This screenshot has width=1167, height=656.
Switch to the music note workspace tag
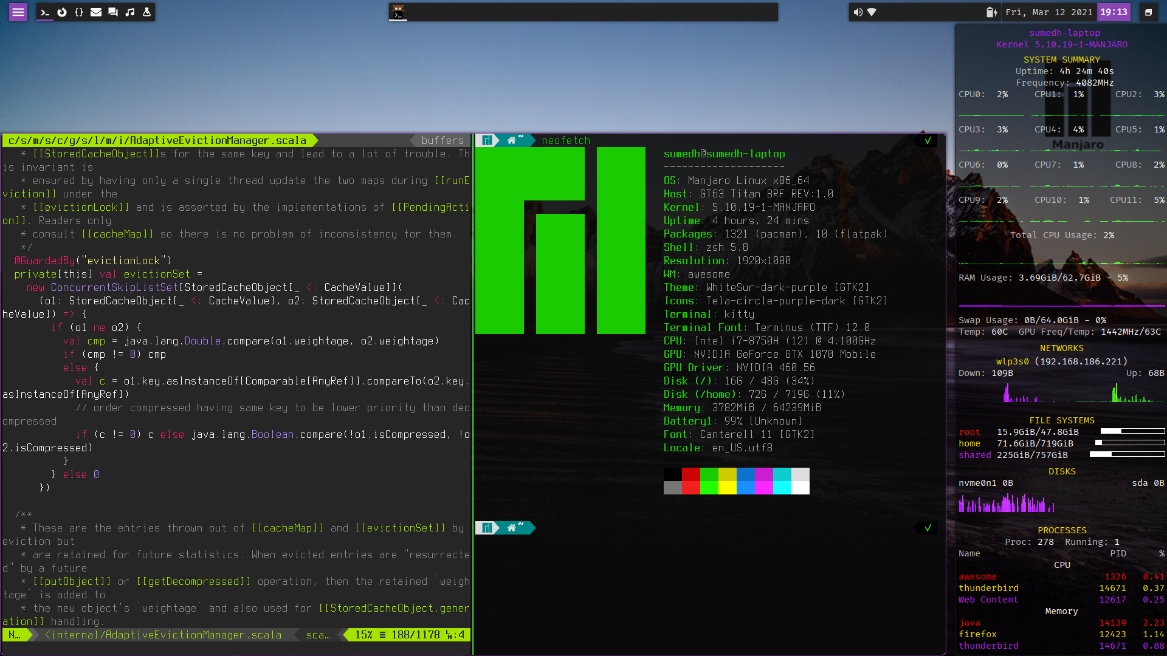[130, 12]
